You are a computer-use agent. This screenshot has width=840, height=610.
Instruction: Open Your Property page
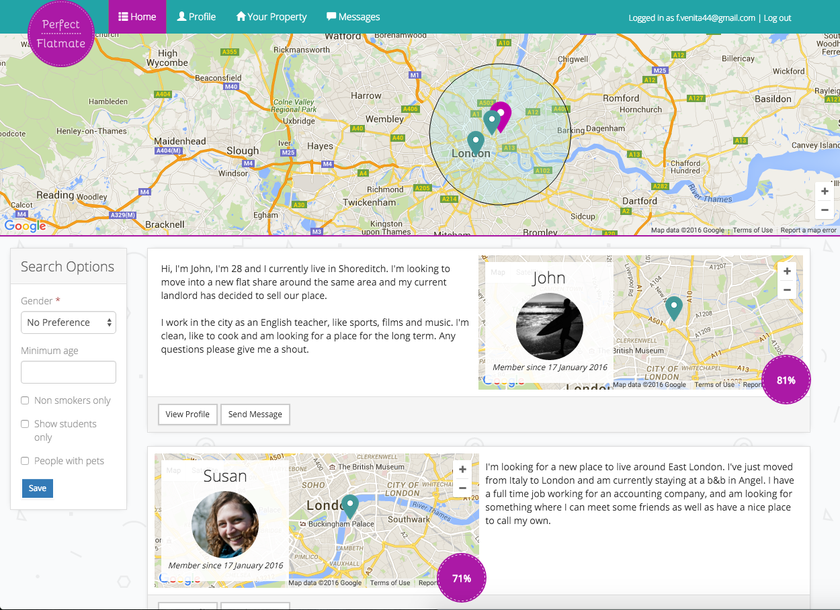271,17
